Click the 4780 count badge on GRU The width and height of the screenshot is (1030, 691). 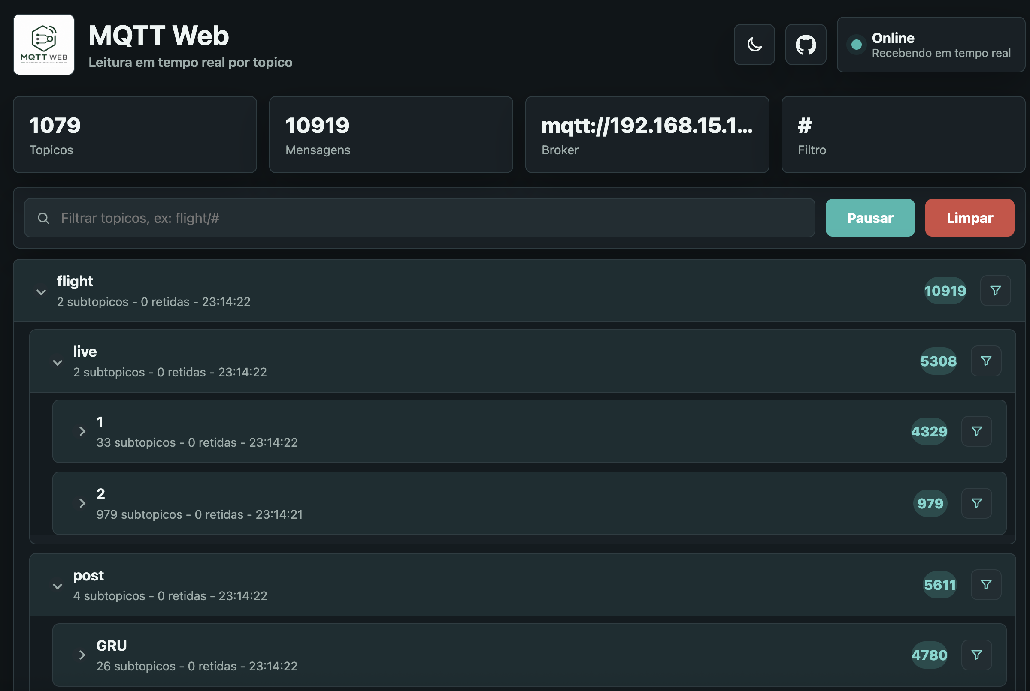pyautogui.click(x=929, y=655)
